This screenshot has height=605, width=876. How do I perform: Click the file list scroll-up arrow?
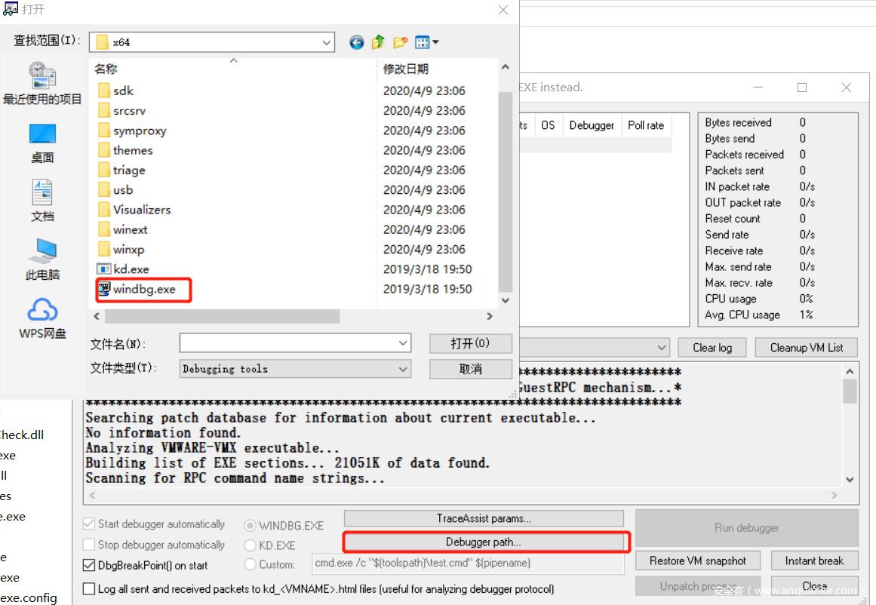click(505, 67)
